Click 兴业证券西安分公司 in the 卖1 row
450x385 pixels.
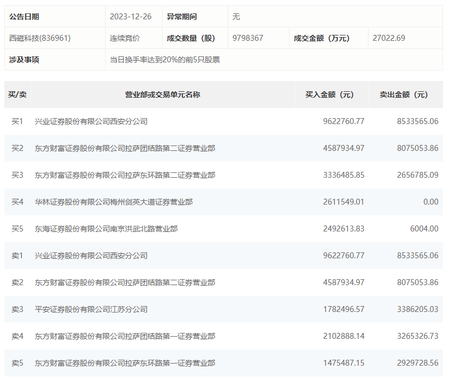[x=91, y=256]
